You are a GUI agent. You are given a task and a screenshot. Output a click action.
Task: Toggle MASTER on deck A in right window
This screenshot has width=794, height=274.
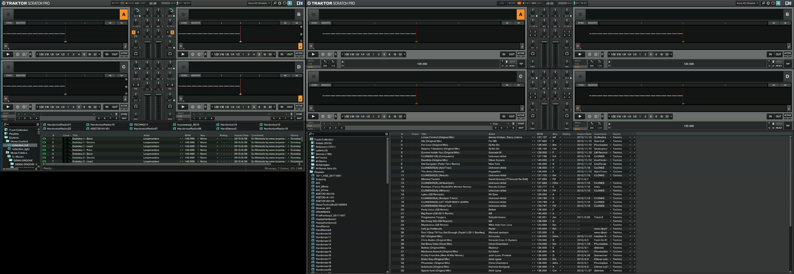[326, 23]
